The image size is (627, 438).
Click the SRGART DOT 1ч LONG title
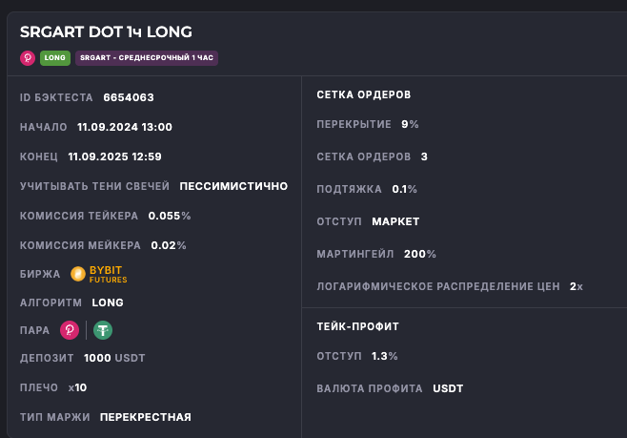point(106,32)
